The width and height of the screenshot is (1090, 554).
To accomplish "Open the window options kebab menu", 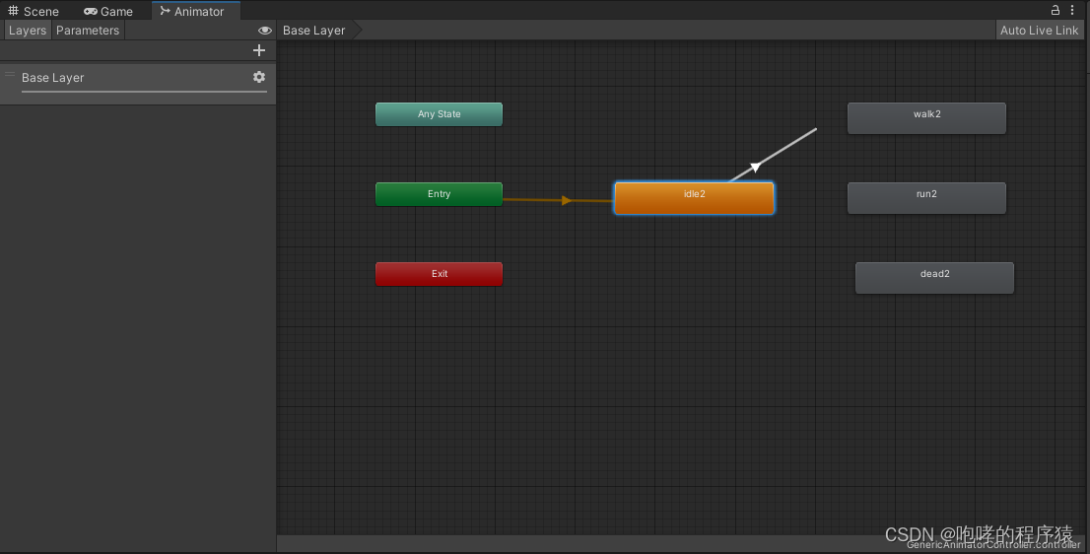I will coord(1073,10).
